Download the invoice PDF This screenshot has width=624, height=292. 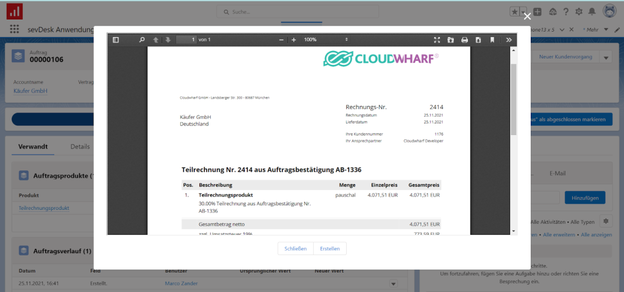(x=478, y=40)
